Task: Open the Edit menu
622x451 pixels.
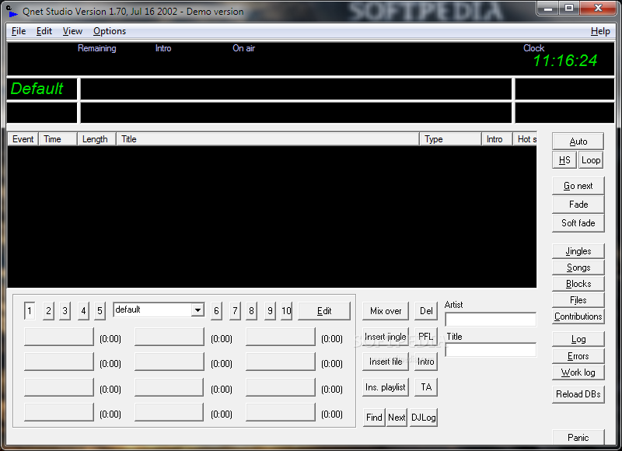Action: click(44, 31)
